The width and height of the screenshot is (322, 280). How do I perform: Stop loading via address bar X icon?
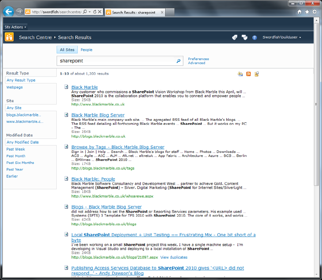point(99,12)
